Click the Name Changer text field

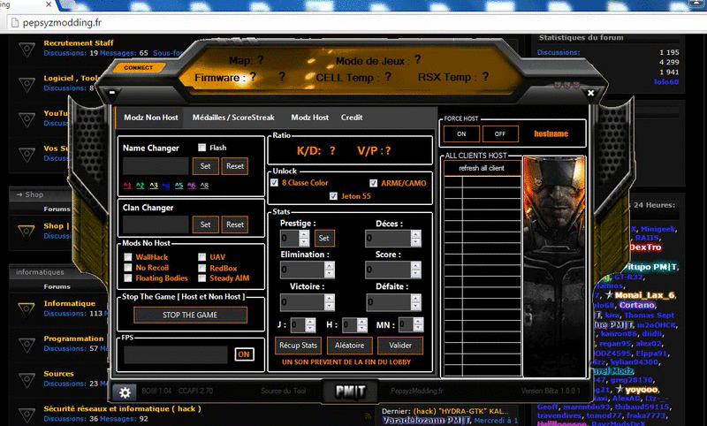[x=156, y=166]
